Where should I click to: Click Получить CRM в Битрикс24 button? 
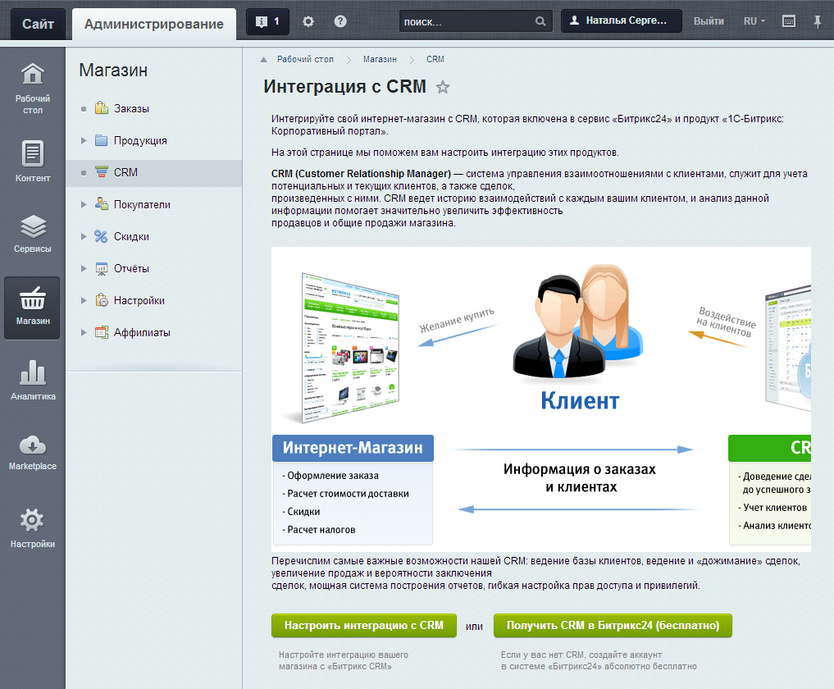613,625
